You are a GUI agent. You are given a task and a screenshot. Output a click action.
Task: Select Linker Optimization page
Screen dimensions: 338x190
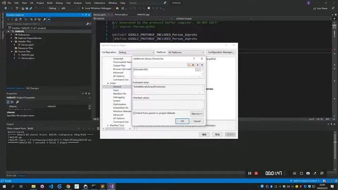(x=120, y=104)
